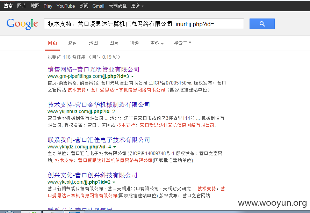Open Gmail in the top black bar
This screenshot has height=213, width=310.
98,6
